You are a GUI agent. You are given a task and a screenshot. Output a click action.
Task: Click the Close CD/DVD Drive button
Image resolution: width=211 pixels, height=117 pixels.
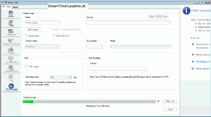(159, 16)
